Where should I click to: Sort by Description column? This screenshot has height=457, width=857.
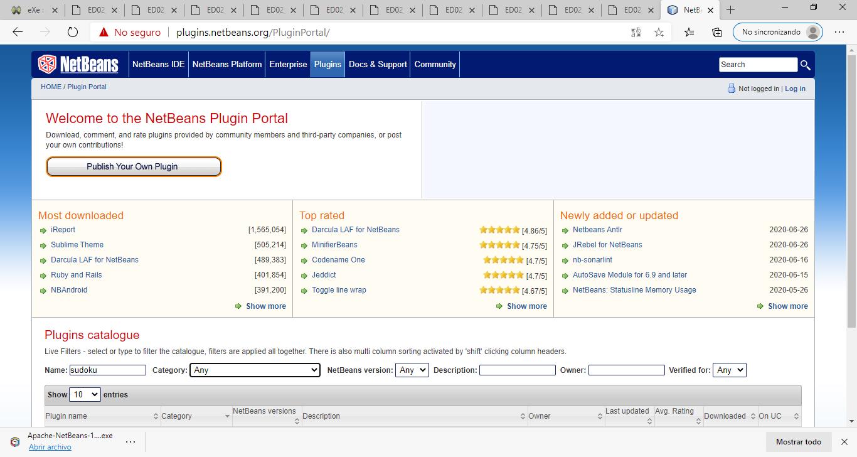tap(414, 416)
